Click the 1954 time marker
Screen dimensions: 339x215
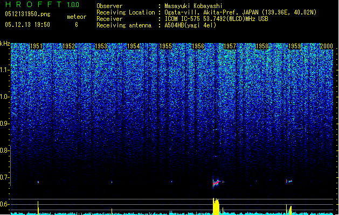pyautogui.click(x=134, y=46)
